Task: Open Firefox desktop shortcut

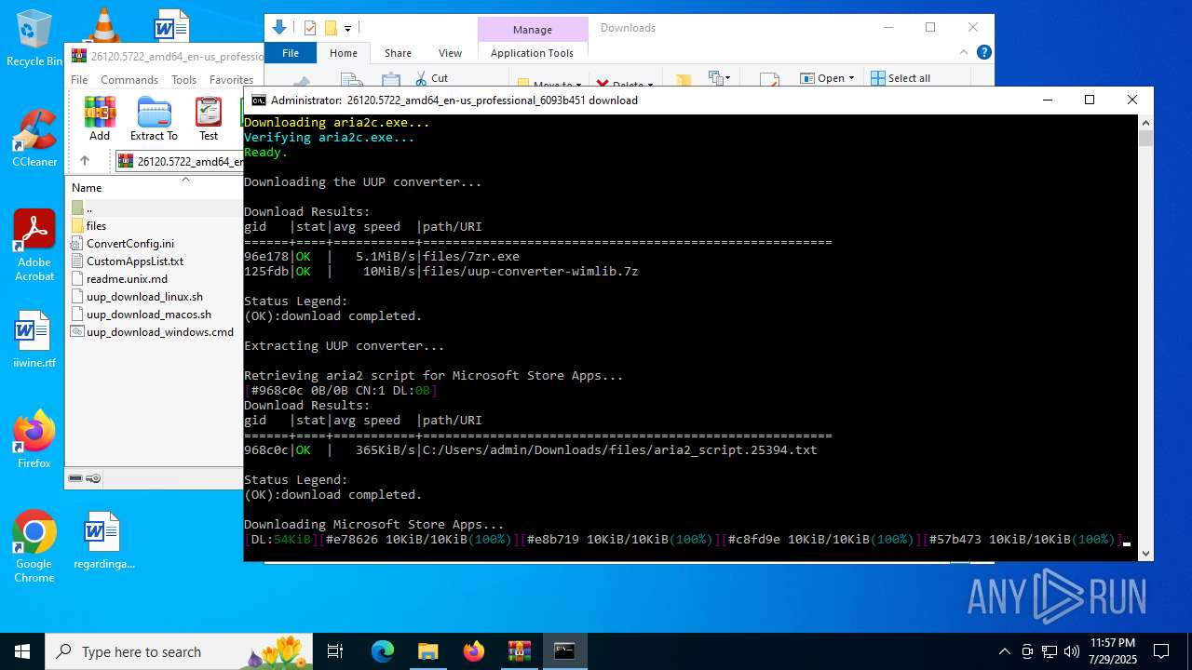Action: 34,440
